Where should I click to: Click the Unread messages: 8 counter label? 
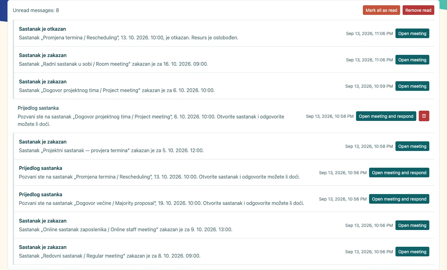(36, 10)
